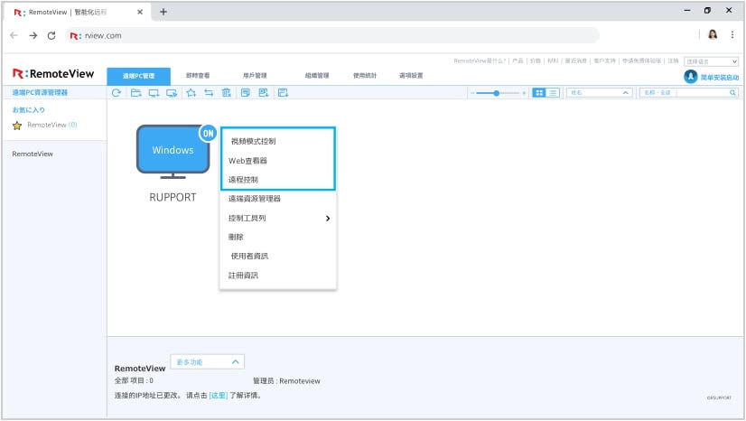This screenshot has height=421, width=746.
Task: Click the RemoteView是什么? header link
Action: [x=480, y=61]
